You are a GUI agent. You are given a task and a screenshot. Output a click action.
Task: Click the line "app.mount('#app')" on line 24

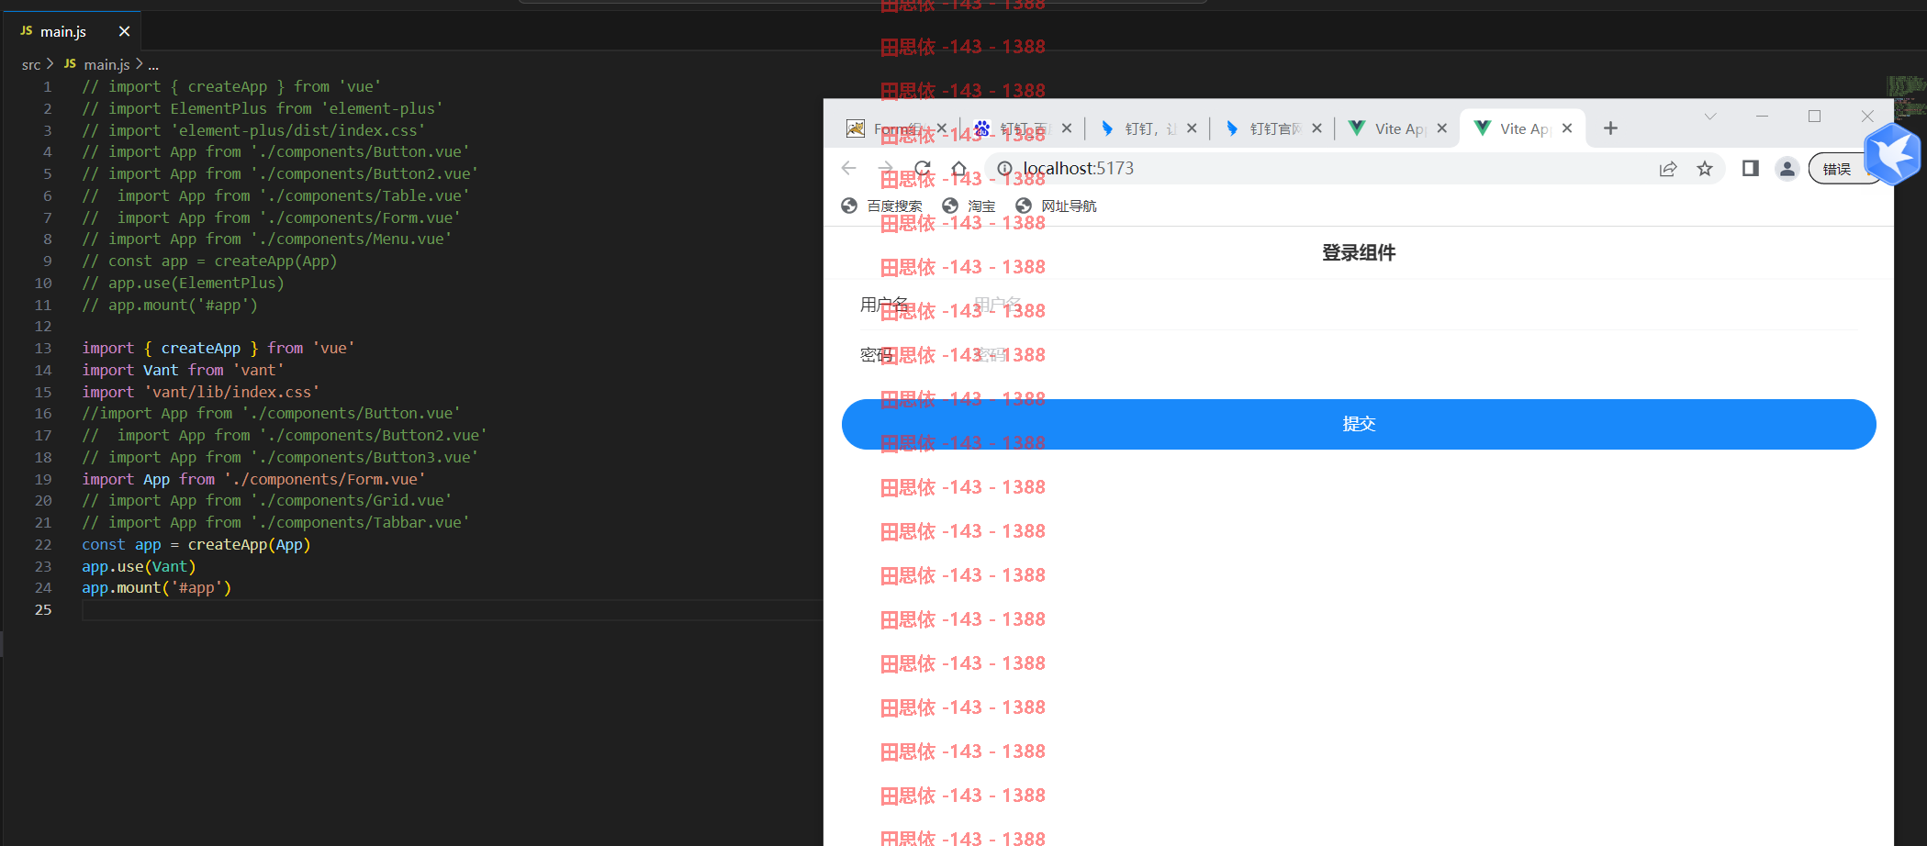[x=156, y=587]
